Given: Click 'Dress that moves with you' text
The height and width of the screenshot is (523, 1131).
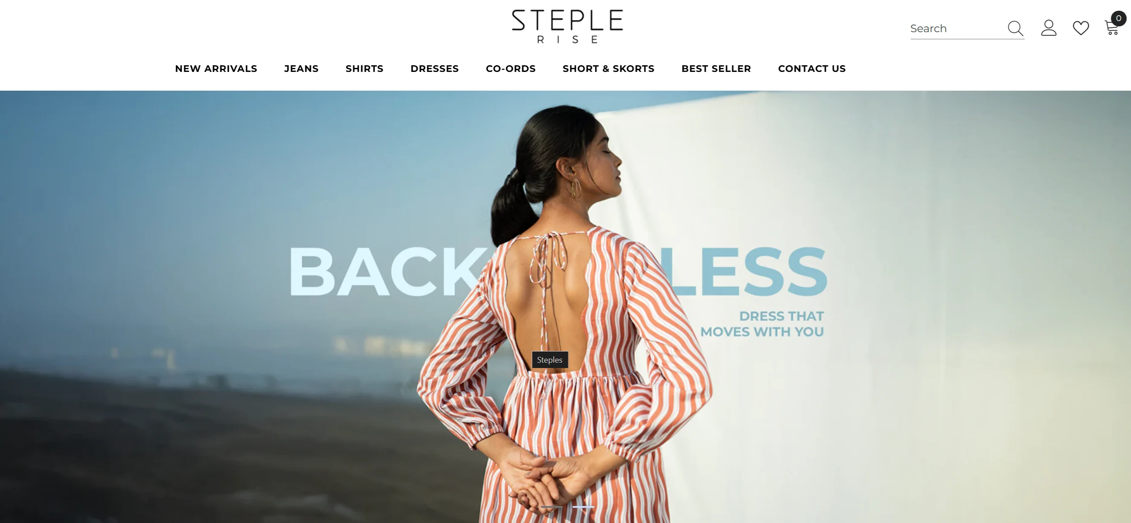Looking at the screenshot, I should pos(762,324).
